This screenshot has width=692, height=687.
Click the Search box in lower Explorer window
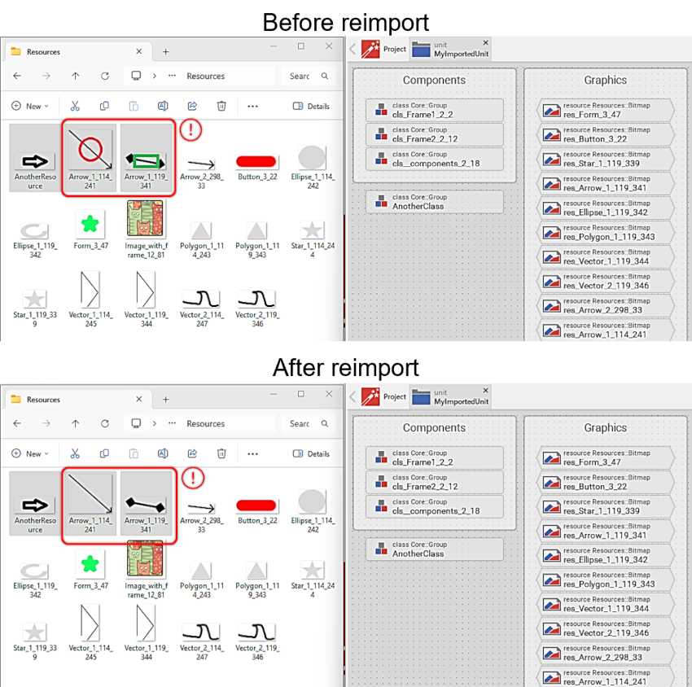click(309, 423)
